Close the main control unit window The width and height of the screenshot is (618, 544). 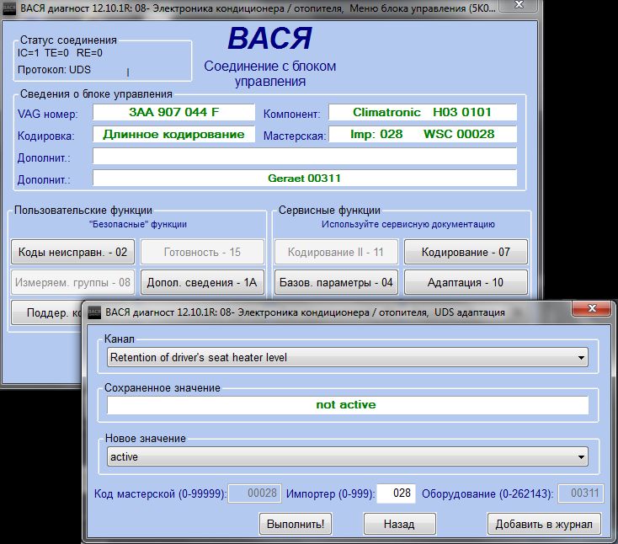pos(519,5)
